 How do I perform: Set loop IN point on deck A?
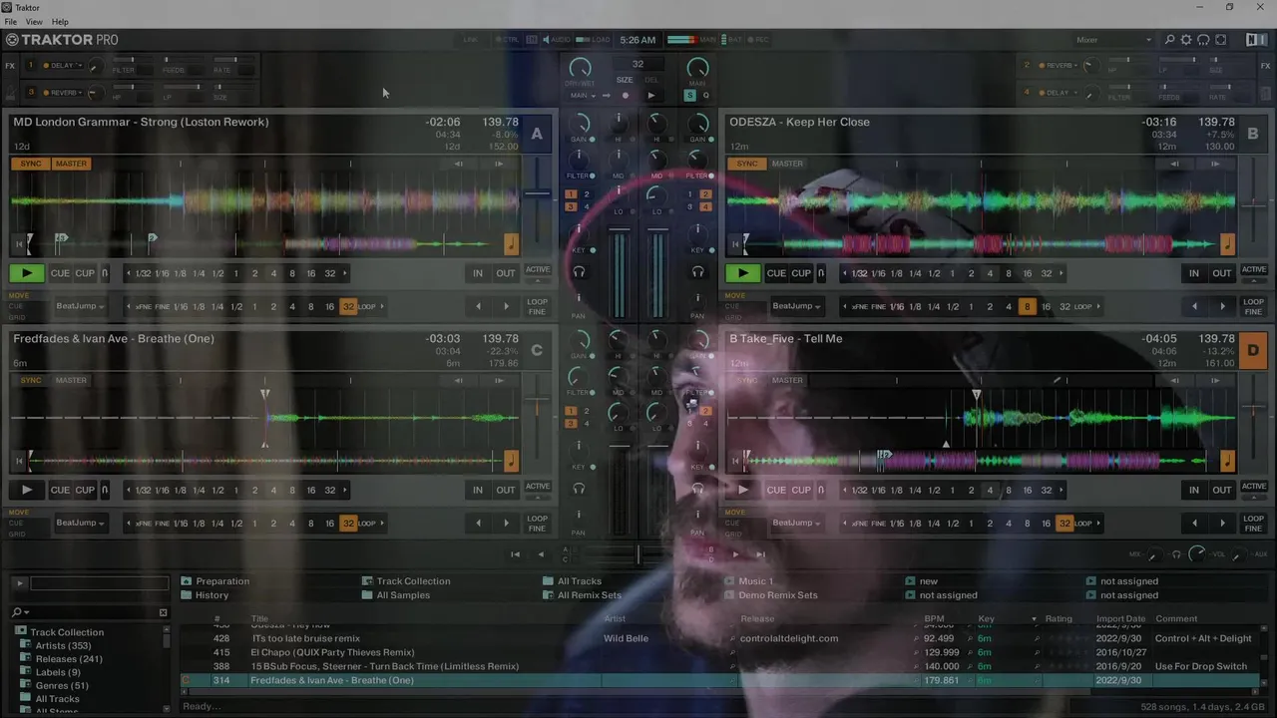[x=478, y=273]
